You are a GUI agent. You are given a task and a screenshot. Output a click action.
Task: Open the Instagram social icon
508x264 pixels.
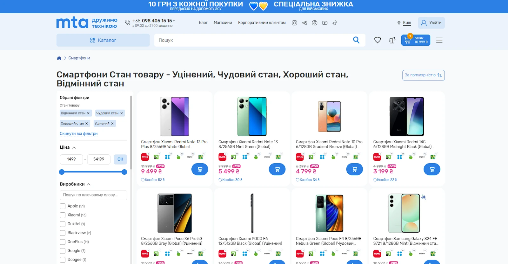tap(295, 23)
